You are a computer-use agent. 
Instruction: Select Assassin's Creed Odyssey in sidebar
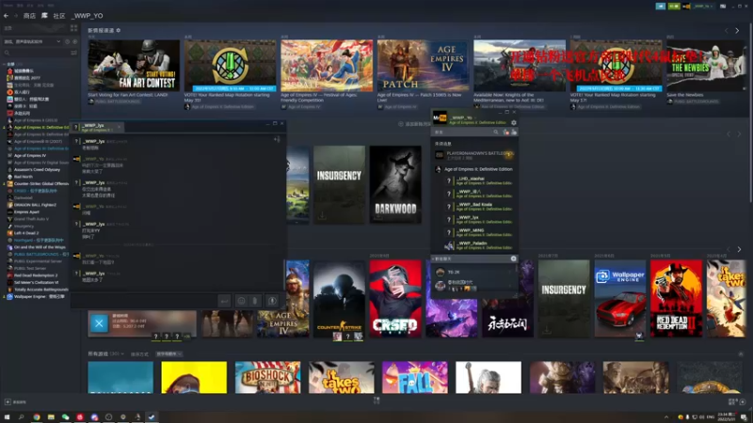click(37, 170)
